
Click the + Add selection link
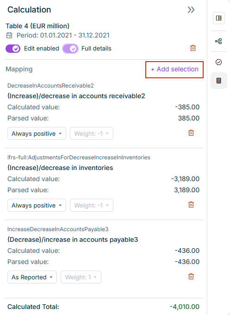click(x=174, y=69)
